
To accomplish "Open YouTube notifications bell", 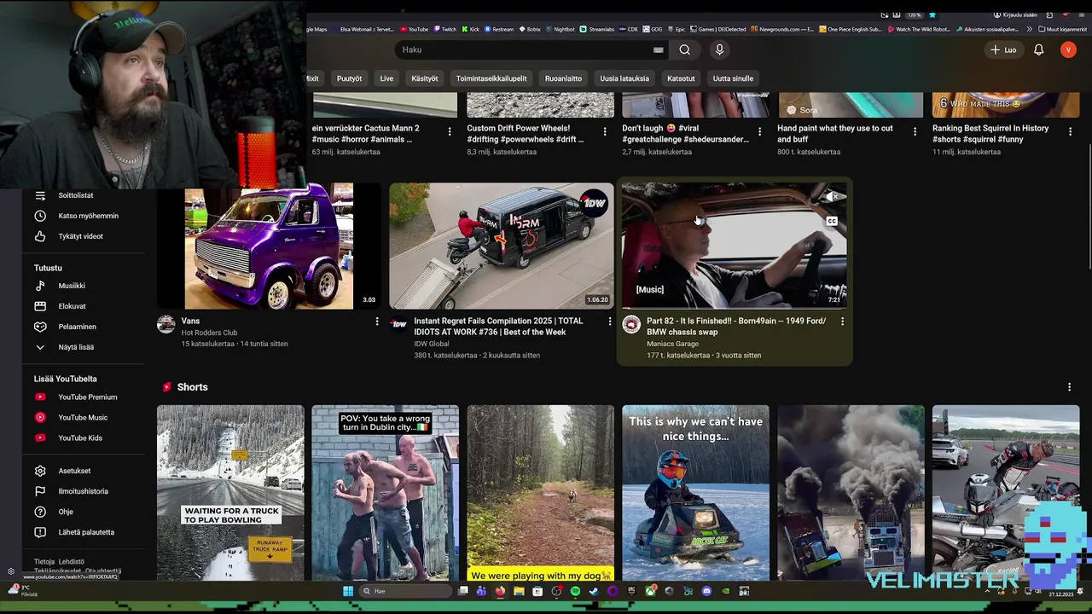I will (x=1038, y=49).
